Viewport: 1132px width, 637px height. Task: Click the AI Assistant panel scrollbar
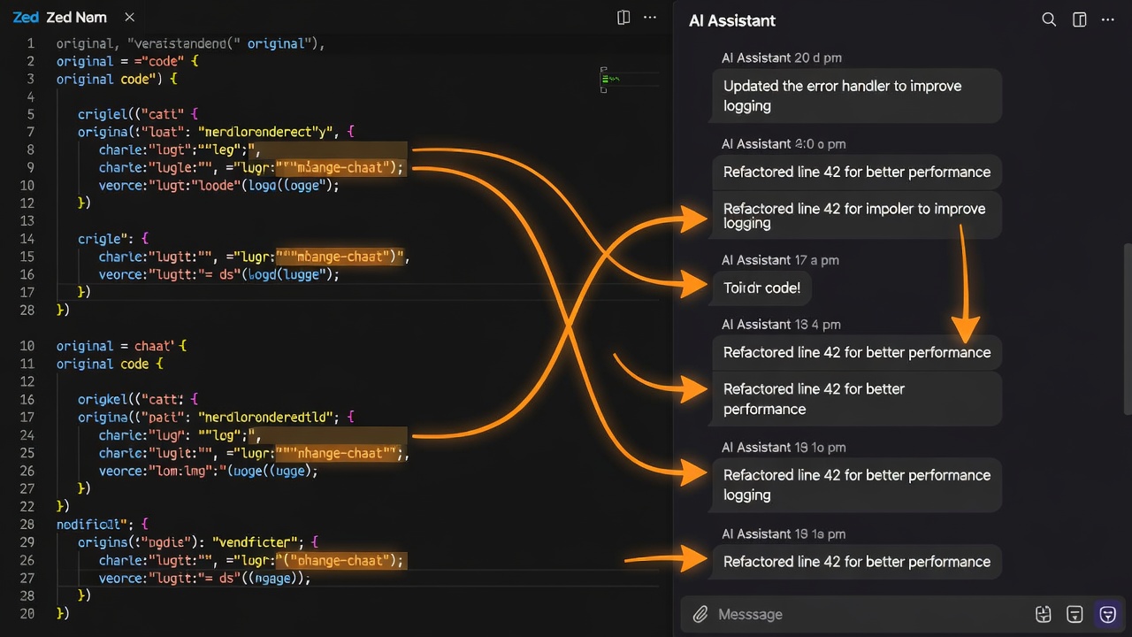[x=1127, y=327]
